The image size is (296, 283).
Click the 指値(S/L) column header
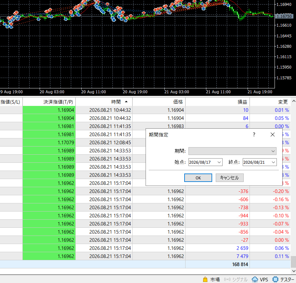tap(11, 102)
